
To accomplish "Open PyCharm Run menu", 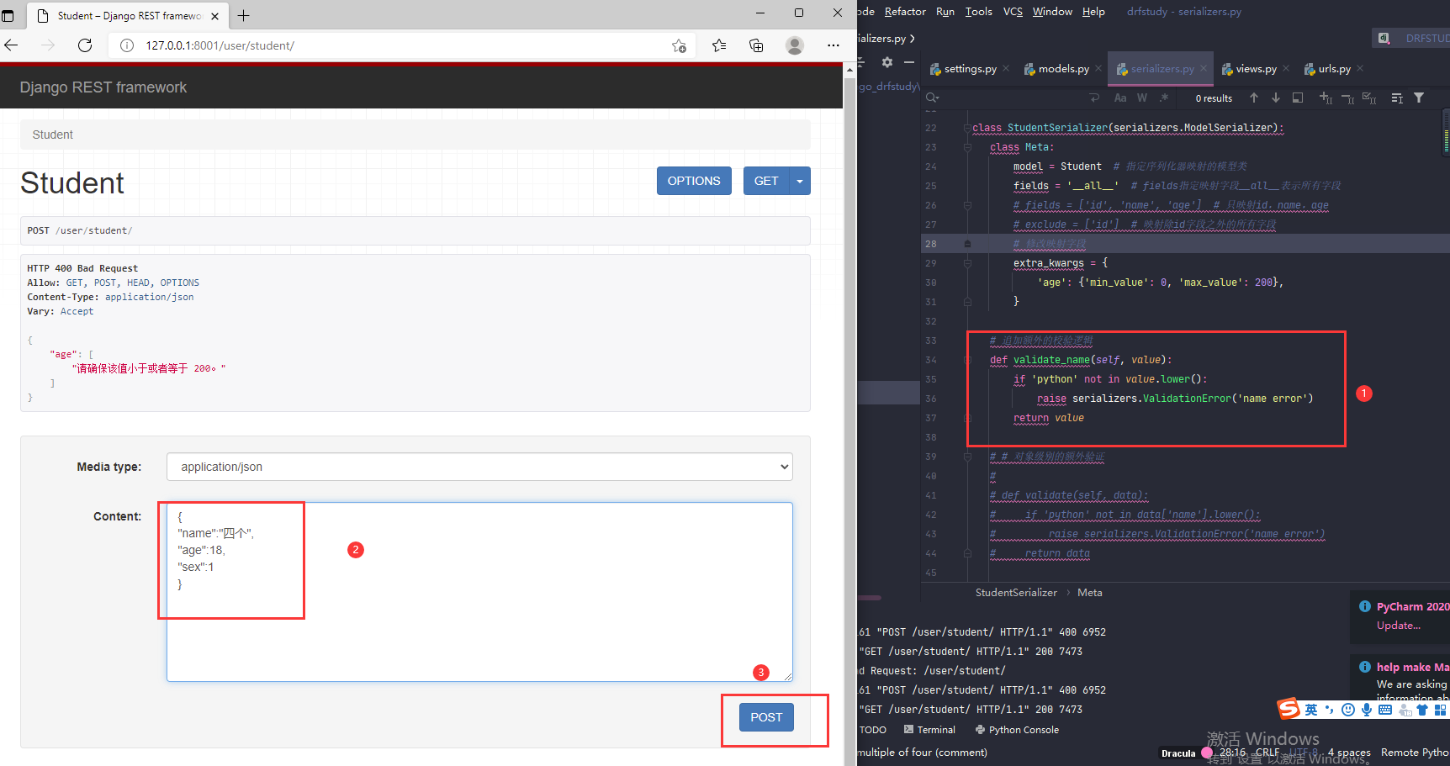I will (945, 12).
